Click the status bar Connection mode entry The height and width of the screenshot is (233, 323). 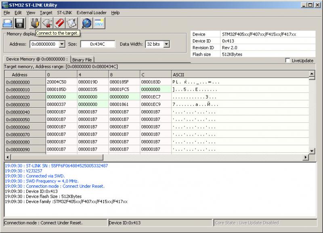click(x=55, y=223)
